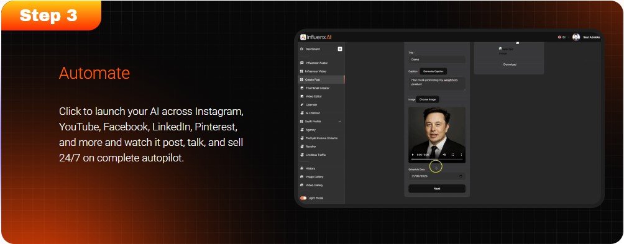Enter fullscreen on the video player
The image size is (624, 244).
[x=453, y=155]
